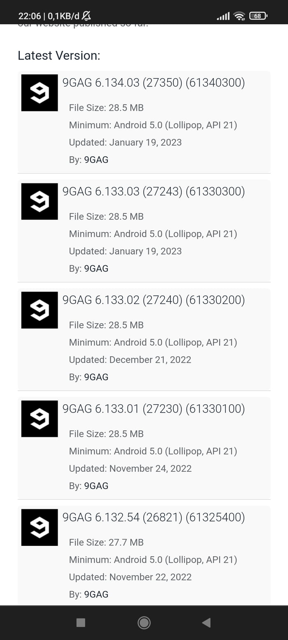Tap the 9GAG 6.133.01 app icon
Image resolution: width=288 pixels, height=640 pixels.
[39, 419]
